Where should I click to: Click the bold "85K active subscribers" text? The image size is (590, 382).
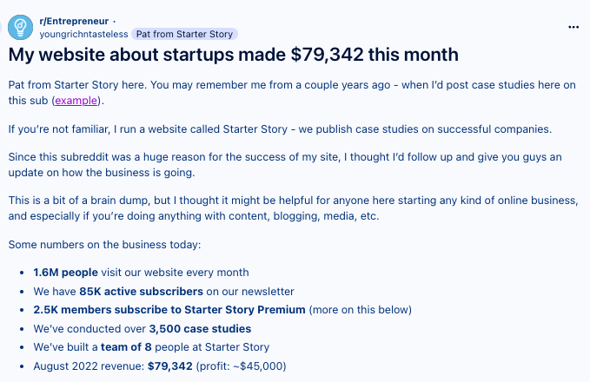tap(142, 291)
